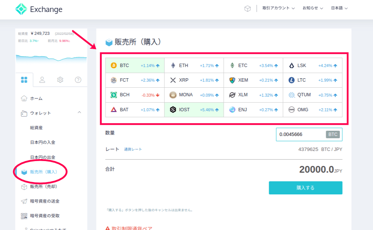
Task: Open 日本円の出金 in sidebar
Action: 42,157
